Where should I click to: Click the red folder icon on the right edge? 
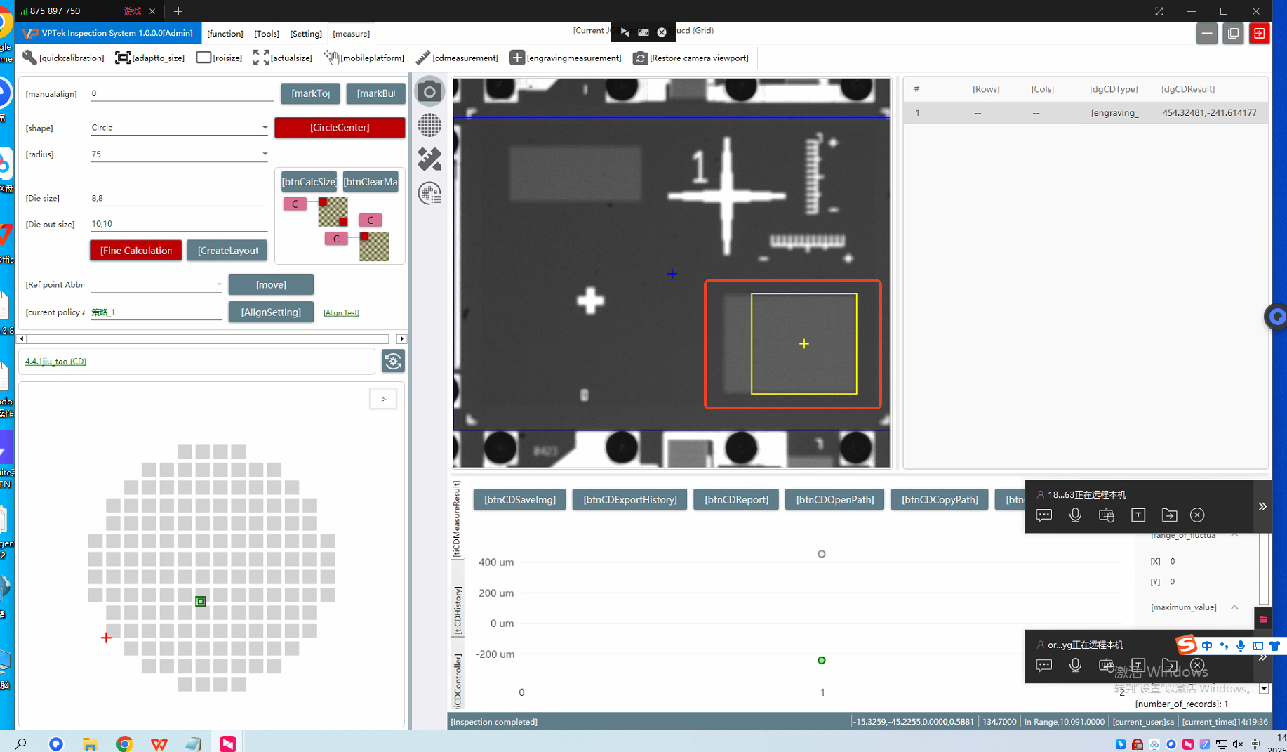point(1263,619)
